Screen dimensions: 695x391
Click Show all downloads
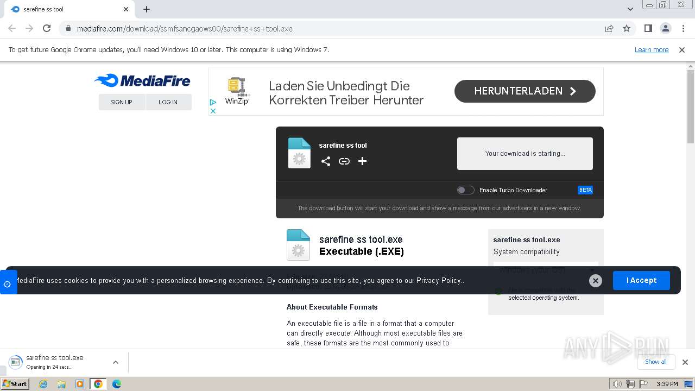656,362
